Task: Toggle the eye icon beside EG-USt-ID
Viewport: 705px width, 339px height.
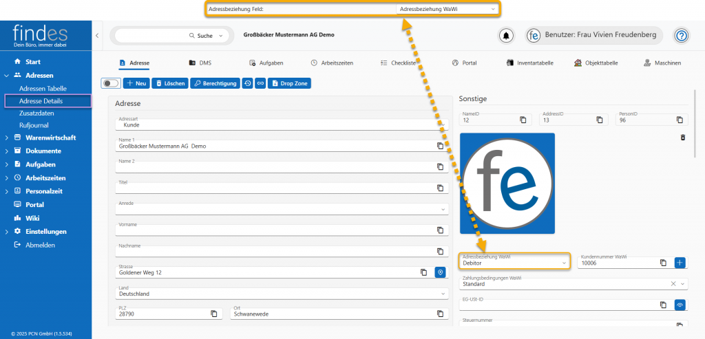Action: click(x=680, y=305)
